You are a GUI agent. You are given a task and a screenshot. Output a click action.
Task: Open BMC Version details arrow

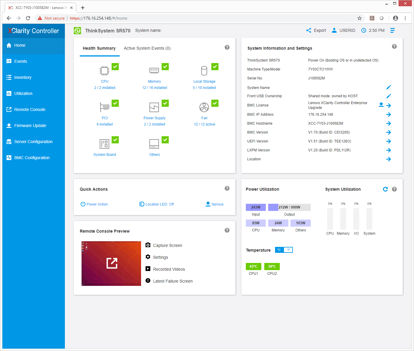(389, 132)
